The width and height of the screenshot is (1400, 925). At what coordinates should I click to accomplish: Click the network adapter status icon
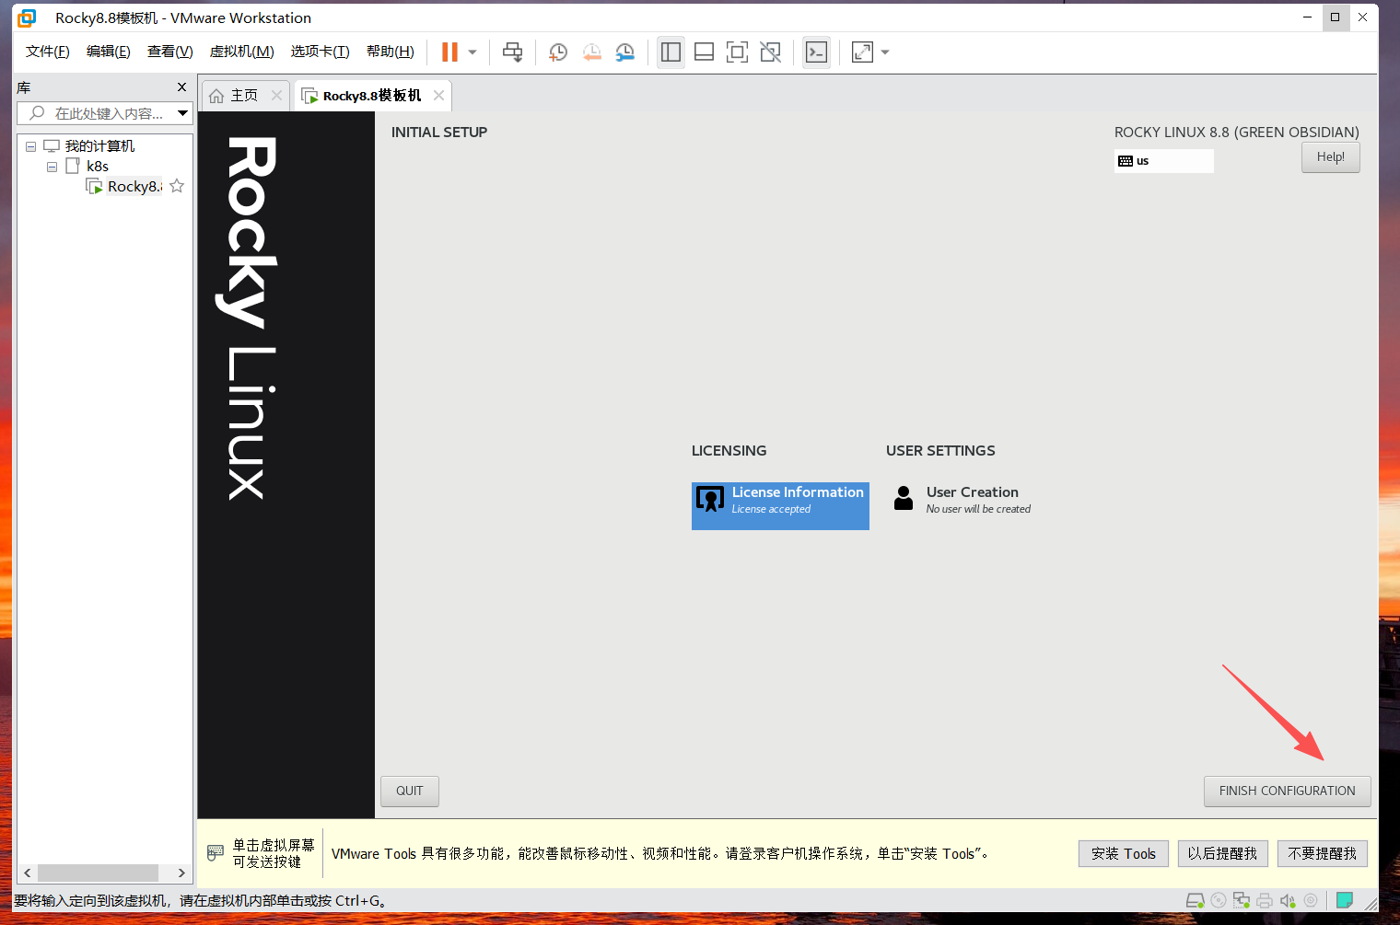point(1242,900)
